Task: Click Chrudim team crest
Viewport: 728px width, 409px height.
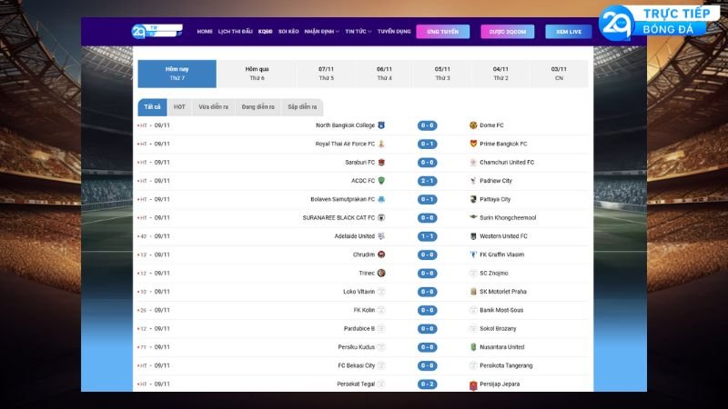Action: (381, 254)
